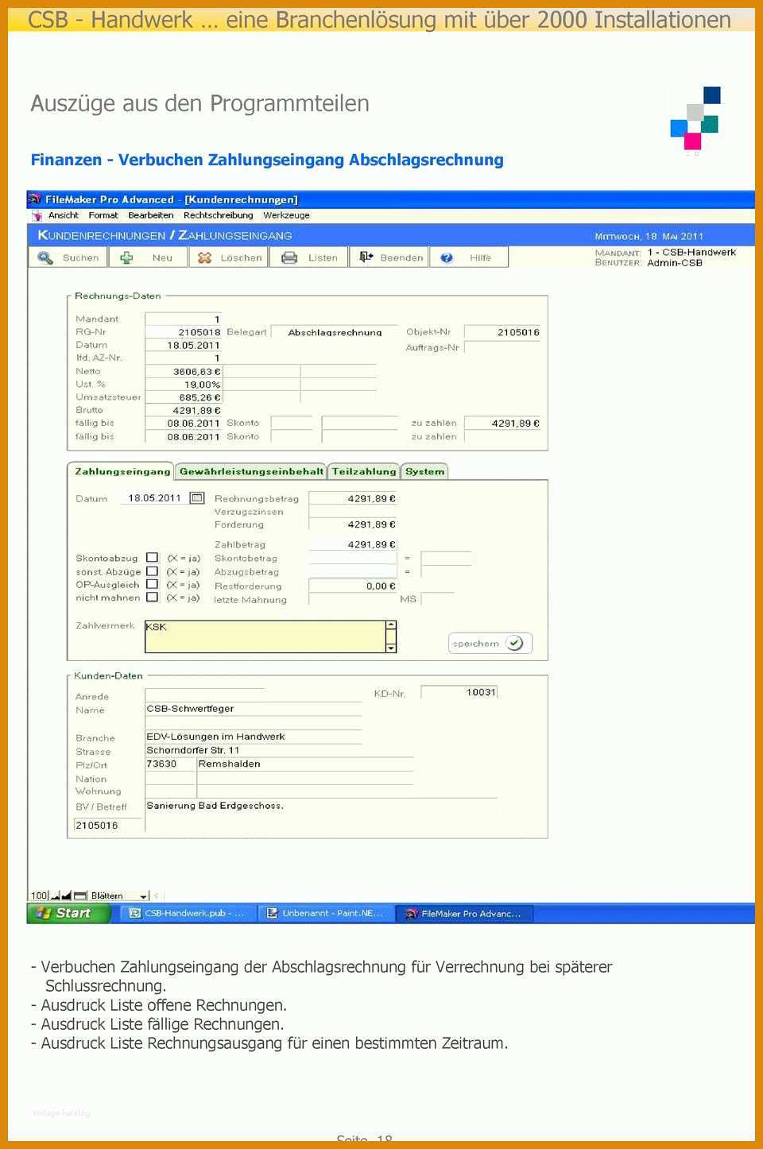Switch to the System tab
This screenshot has width=763, height=1149.
[x=424, y=471]
